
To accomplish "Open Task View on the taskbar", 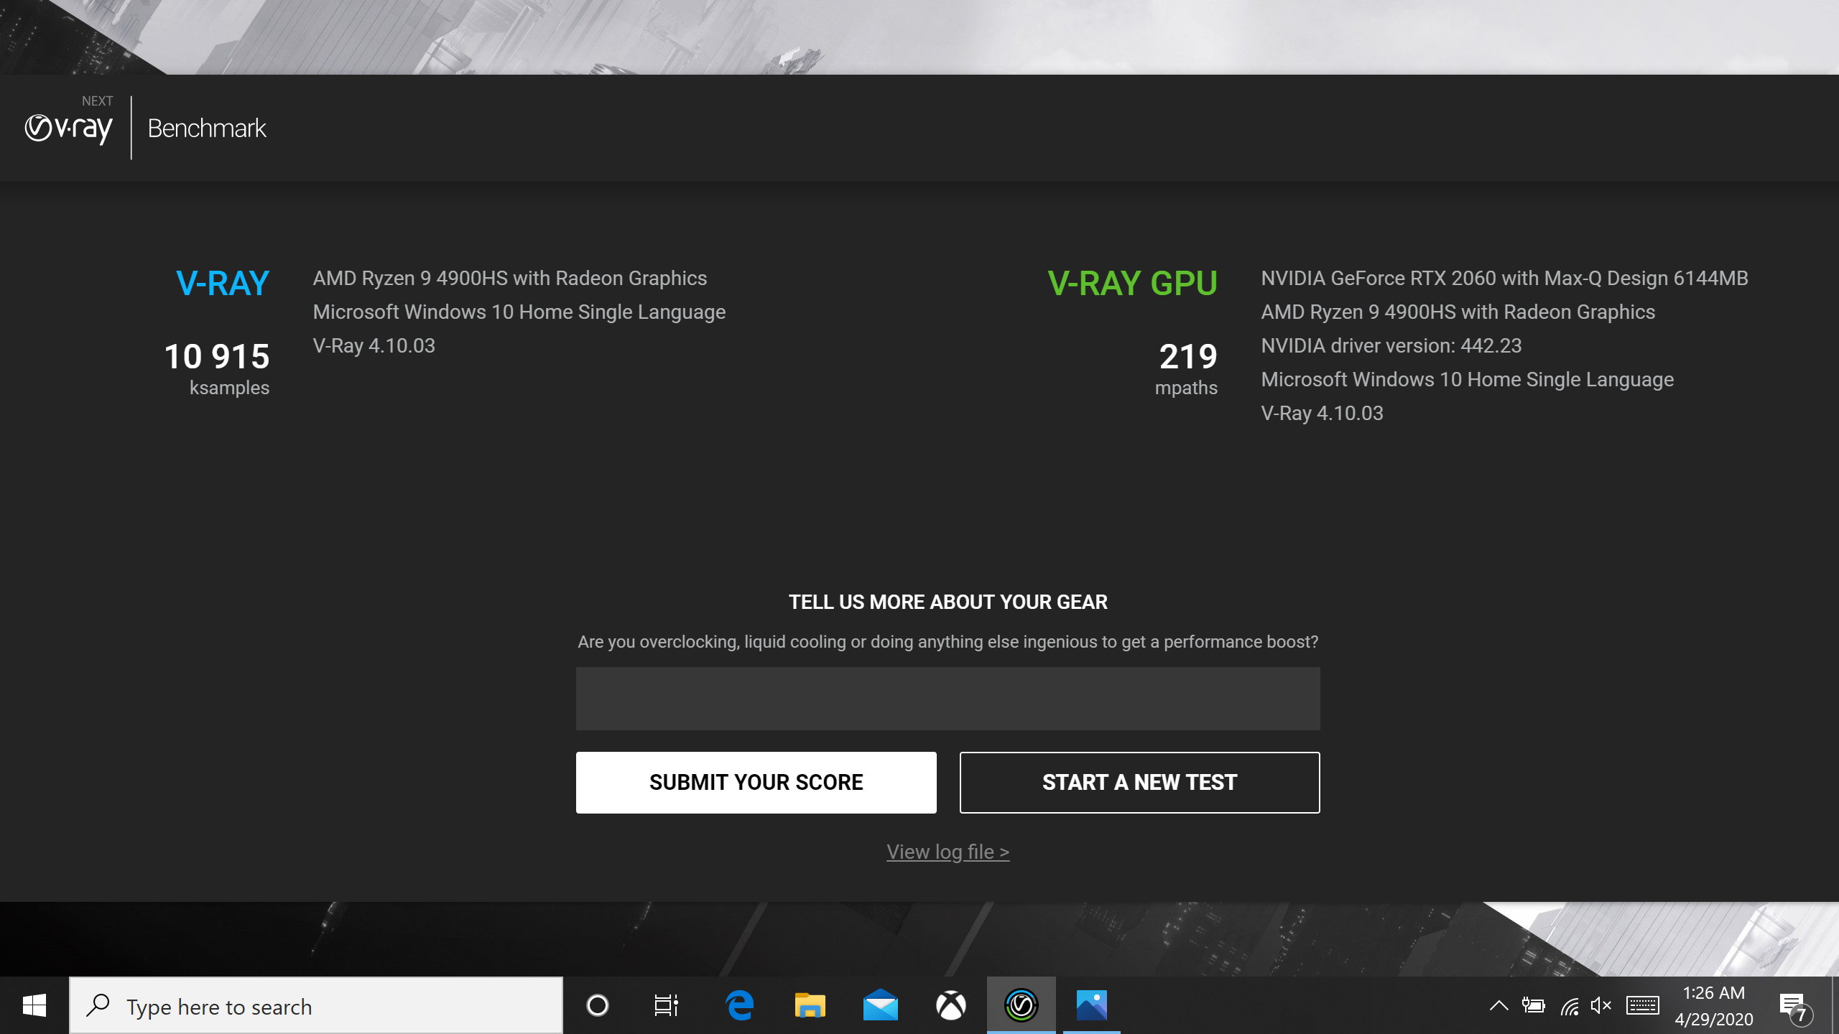I will pyautogui.click(x=666, y=1005).
